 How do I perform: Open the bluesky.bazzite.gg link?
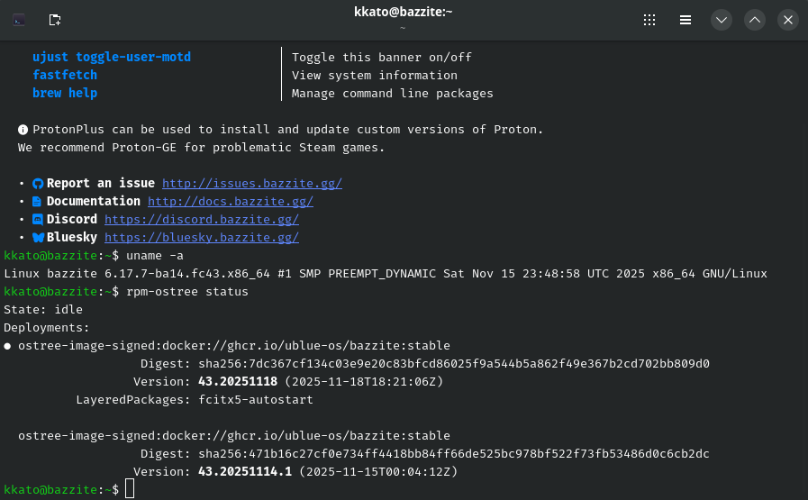point(202,238)
